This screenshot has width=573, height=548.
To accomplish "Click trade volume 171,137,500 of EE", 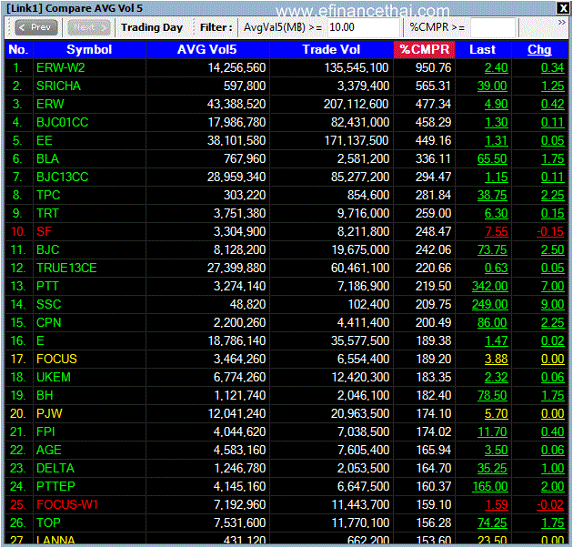I will click(357, 141).
